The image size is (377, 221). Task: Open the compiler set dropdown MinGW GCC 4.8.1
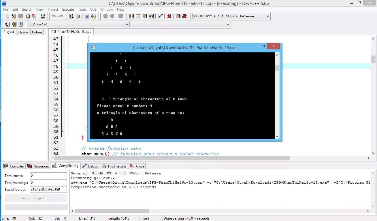(x=231, y=16)
